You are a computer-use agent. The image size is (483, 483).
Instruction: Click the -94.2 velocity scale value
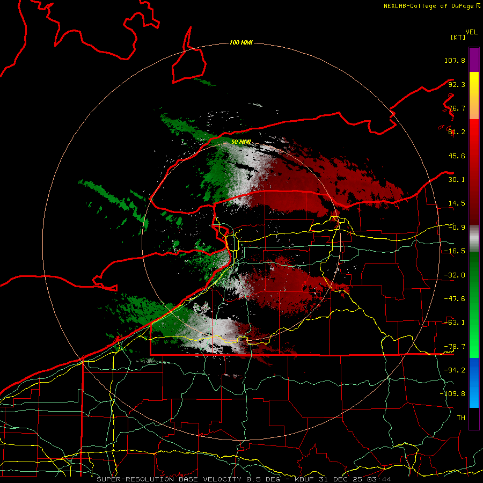tap(455, 370)
